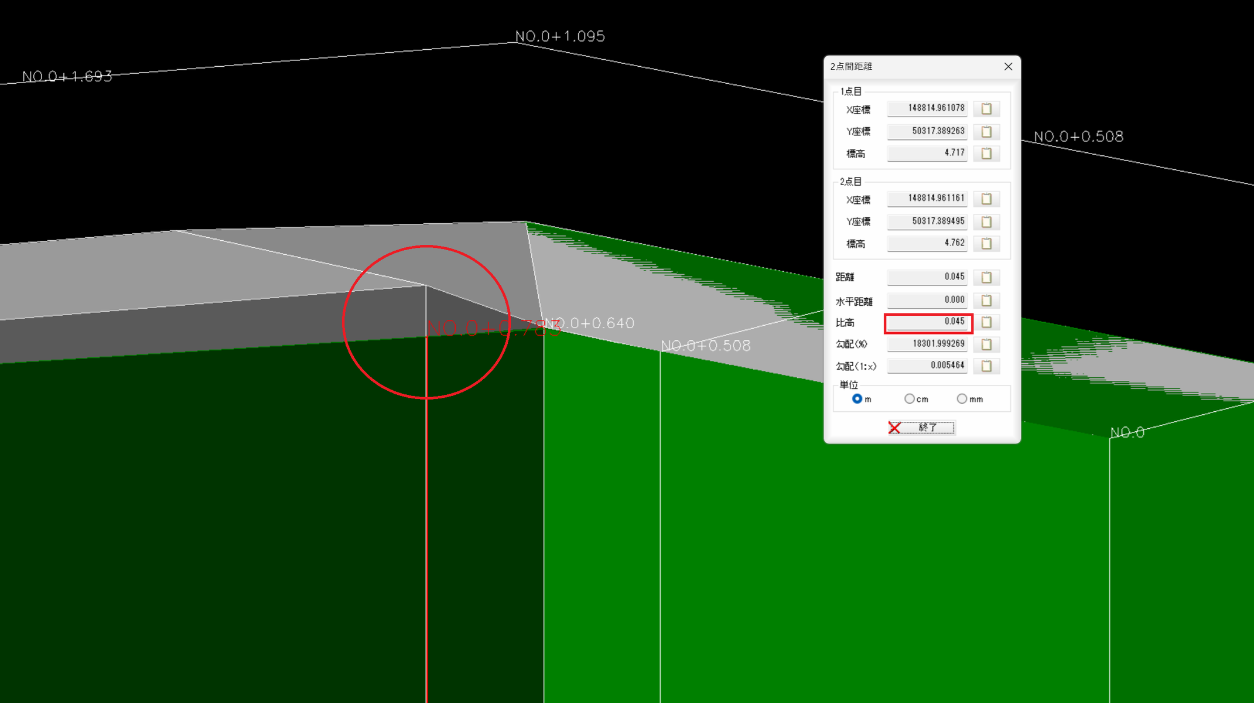Click the second point X座標 field 148814.961161
The image size is (1254, 703).
[927, 199]
